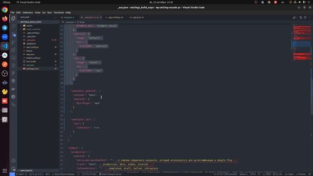Screen dimensions: 313x176
Task: Open the Manage gear in the activity bar
Action: (x=13, y=169)
